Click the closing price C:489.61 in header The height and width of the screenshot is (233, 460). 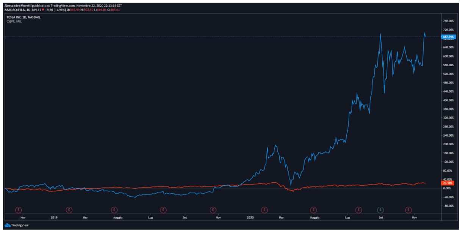(114, 9)
